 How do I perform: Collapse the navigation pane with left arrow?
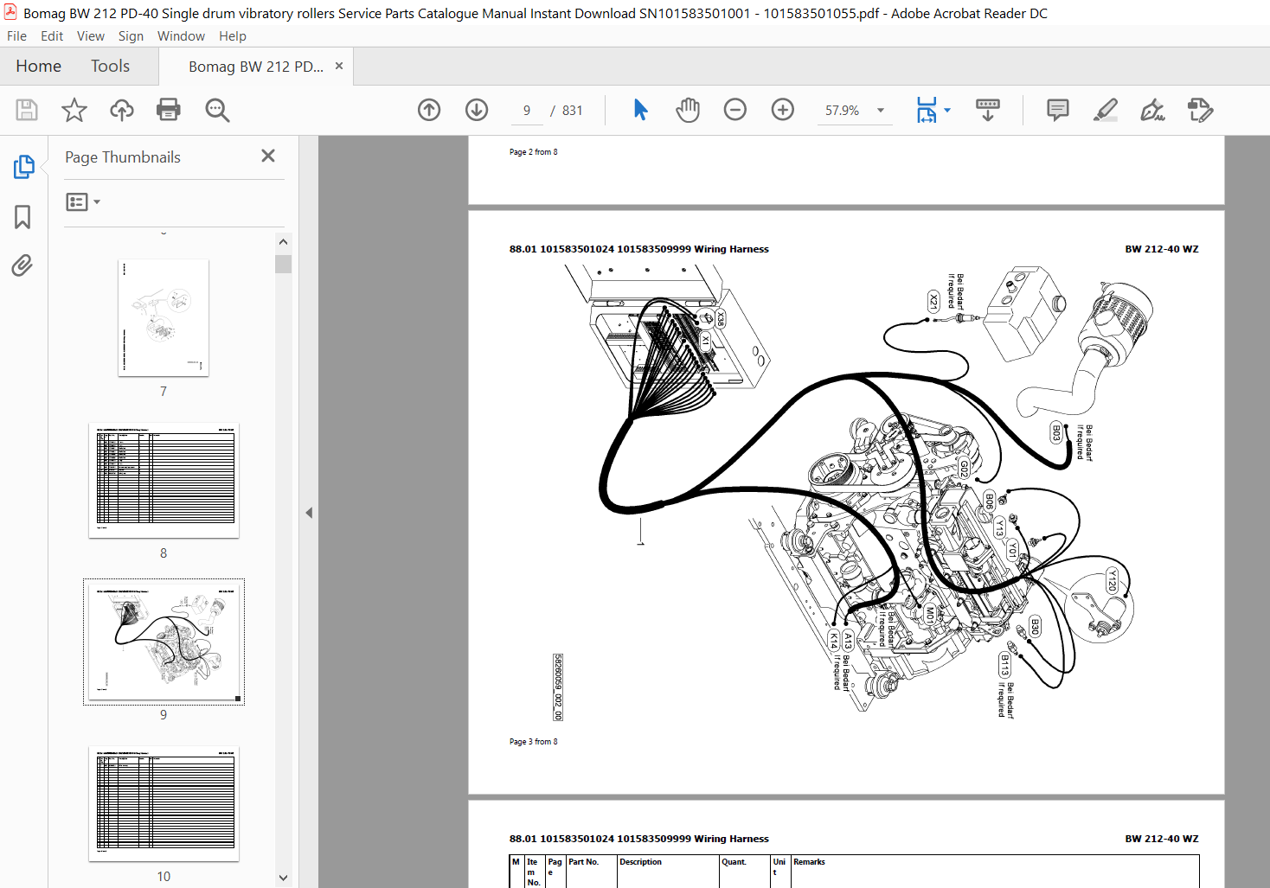(x=309, y=513)
